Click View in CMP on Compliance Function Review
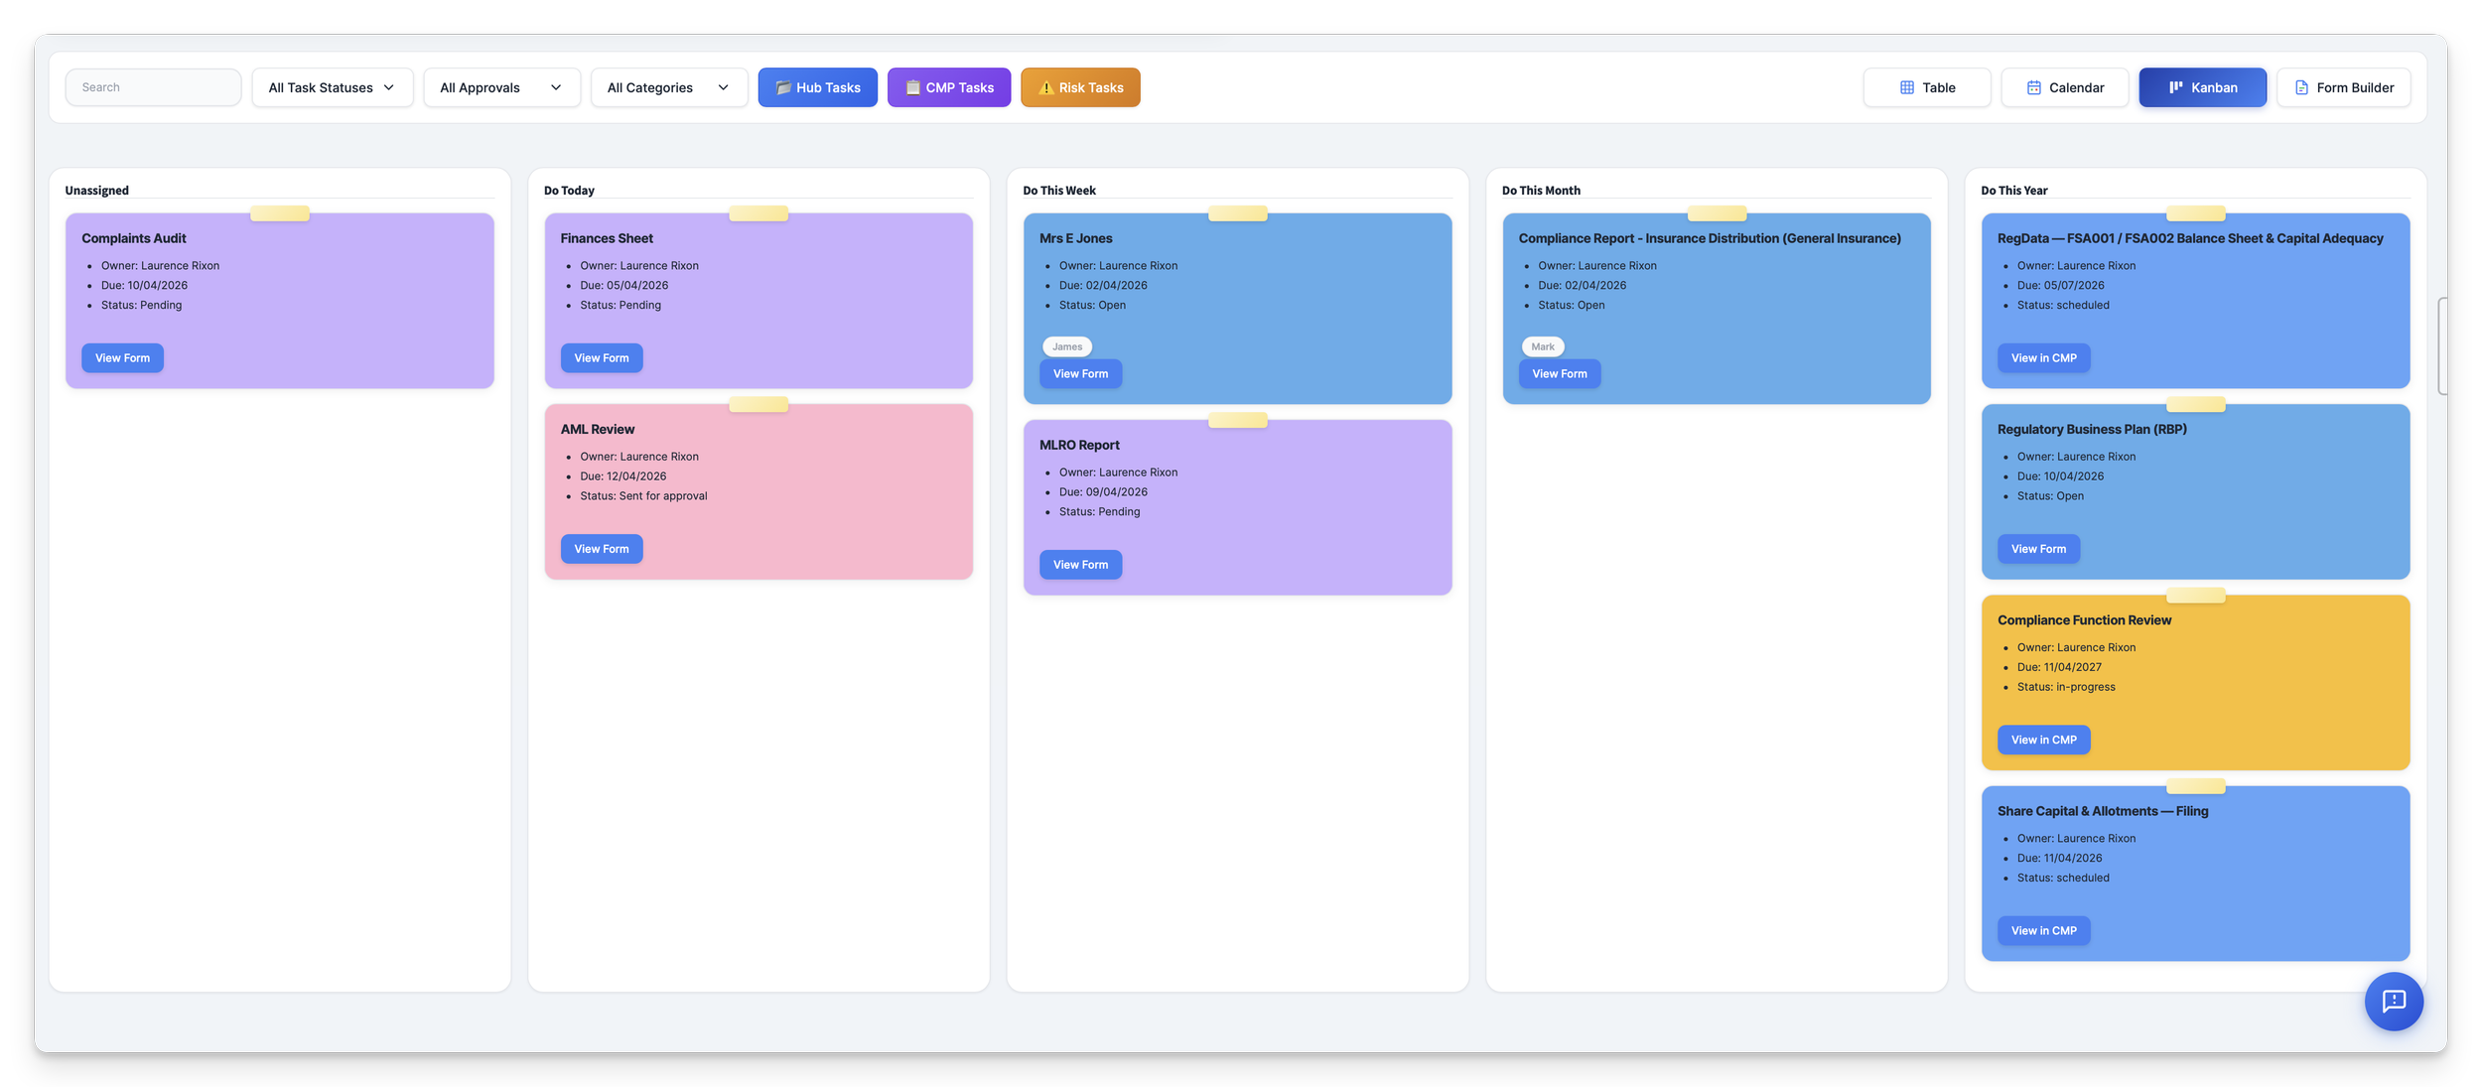Image resolution: width=2482 pixels, height=1087 pixels. (2043, 740)
